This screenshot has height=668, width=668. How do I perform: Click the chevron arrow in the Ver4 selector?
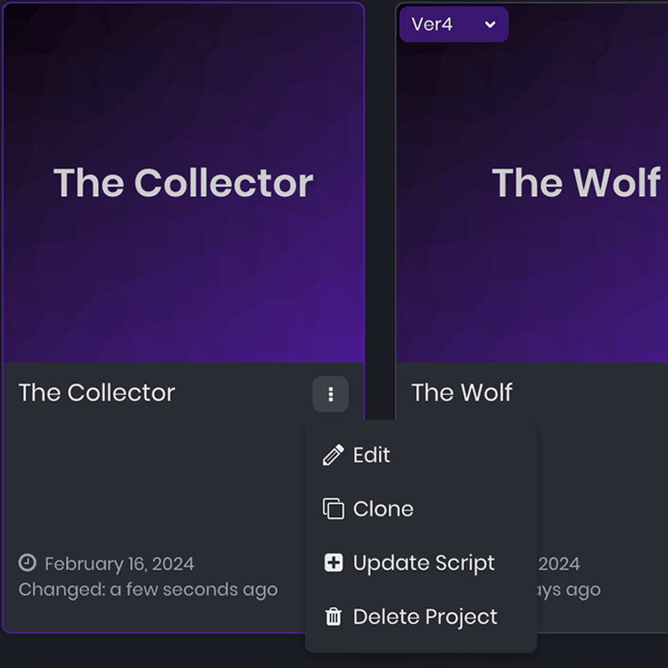(x=490, y=24)
